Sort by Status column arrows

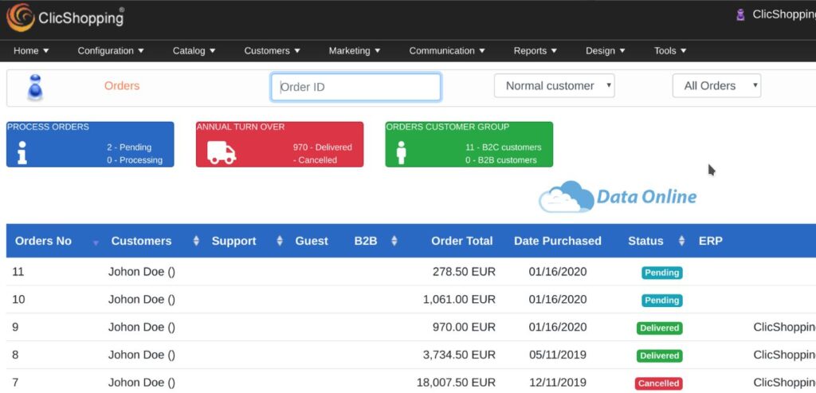coord(682,241)
